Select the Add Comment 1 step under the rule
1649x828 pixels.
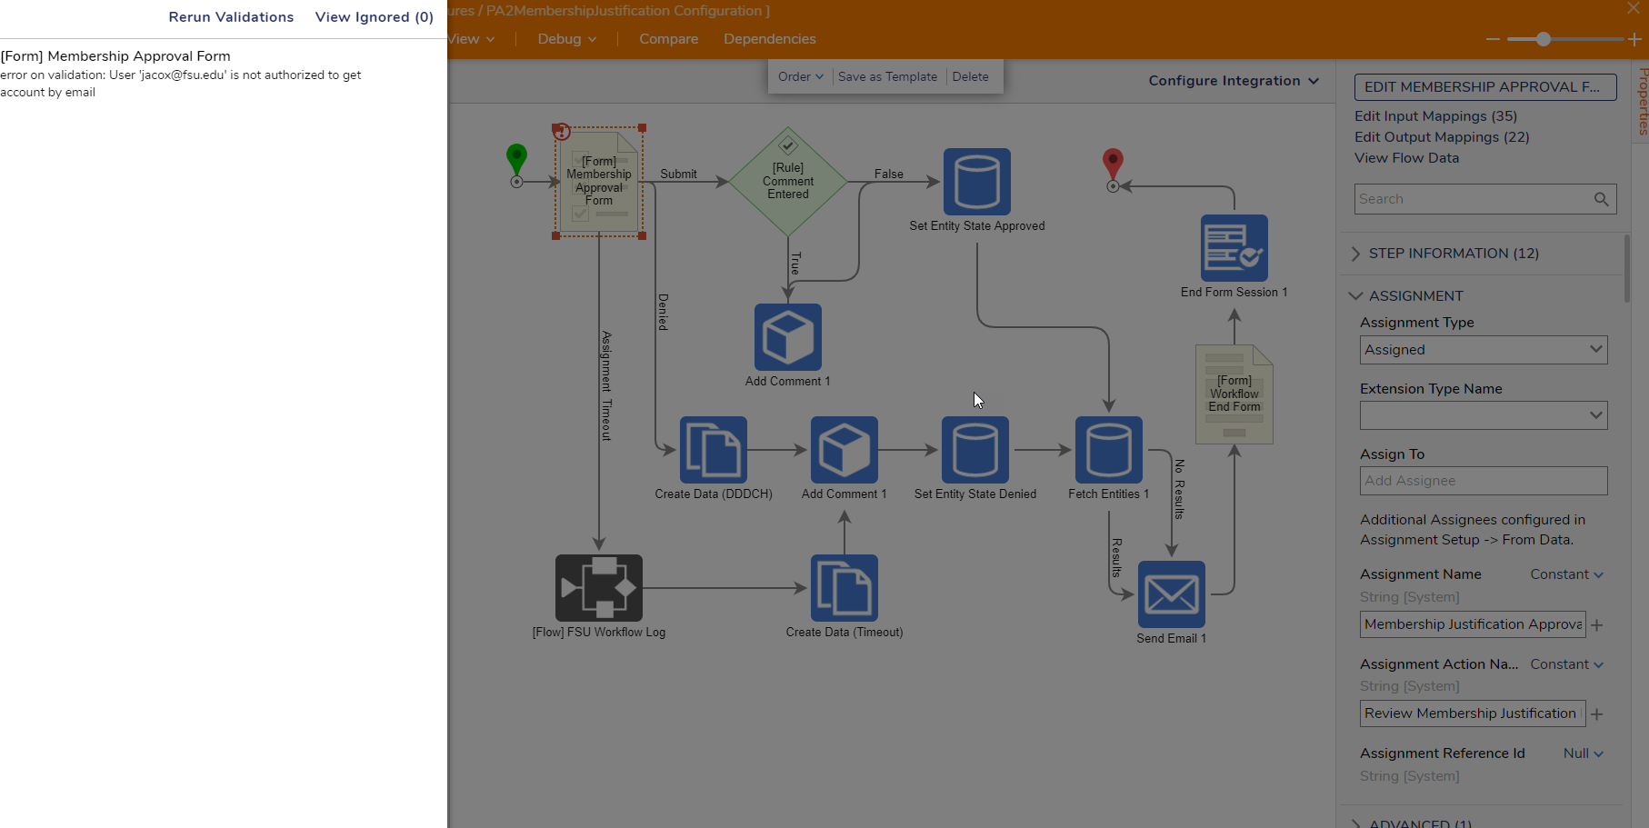(x=788, y=337)
